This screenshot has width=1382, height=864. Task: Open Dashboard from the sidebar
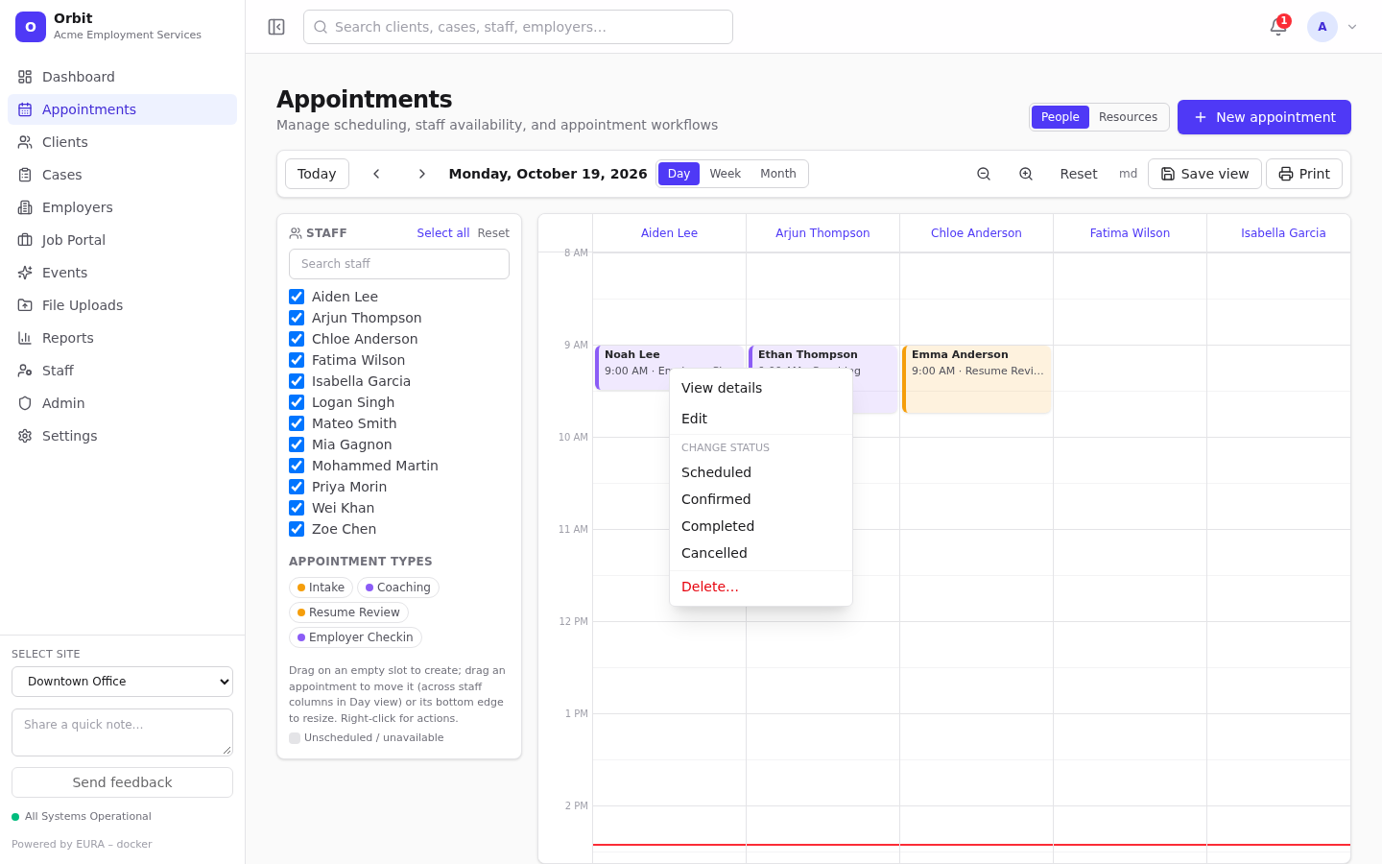coord(122,77)
